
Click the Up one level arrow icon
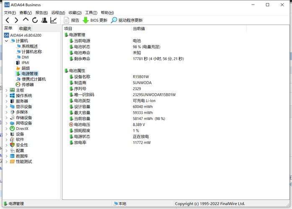point(26,20)
